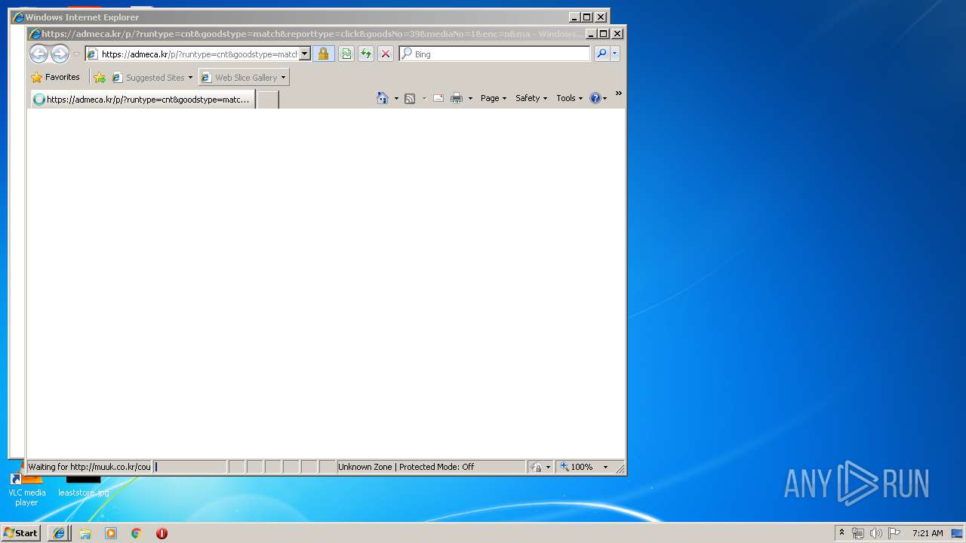Run search with the magnifier button
The image size is (966, 543).
point(601,54)
